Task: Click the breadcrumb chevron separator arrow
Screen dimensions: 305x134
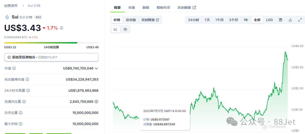Action: [x=23, y=6]
